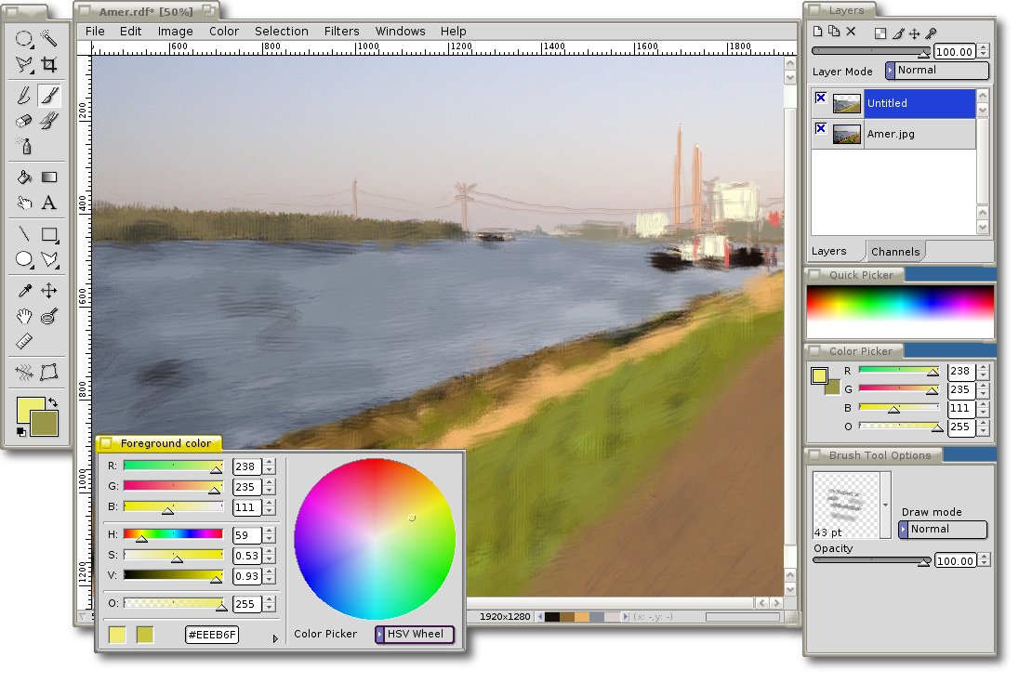Toggle lock all key icon in Layers
The image size is (1032, 683).
931,33
